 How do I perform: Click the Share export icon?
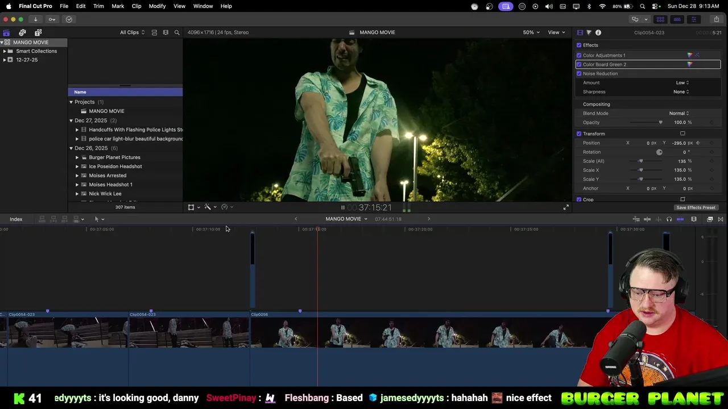tap(716, 19)
